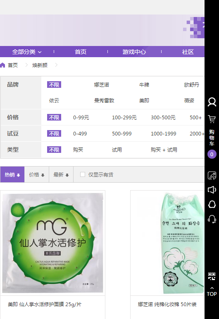Filter by brand 娜芝诺
The width and height of the screenshot is (219, 319).
point(102,85)
